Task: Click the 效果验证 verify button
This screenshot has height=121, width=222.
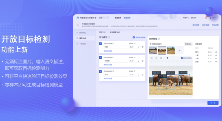Action: (188, 44)
